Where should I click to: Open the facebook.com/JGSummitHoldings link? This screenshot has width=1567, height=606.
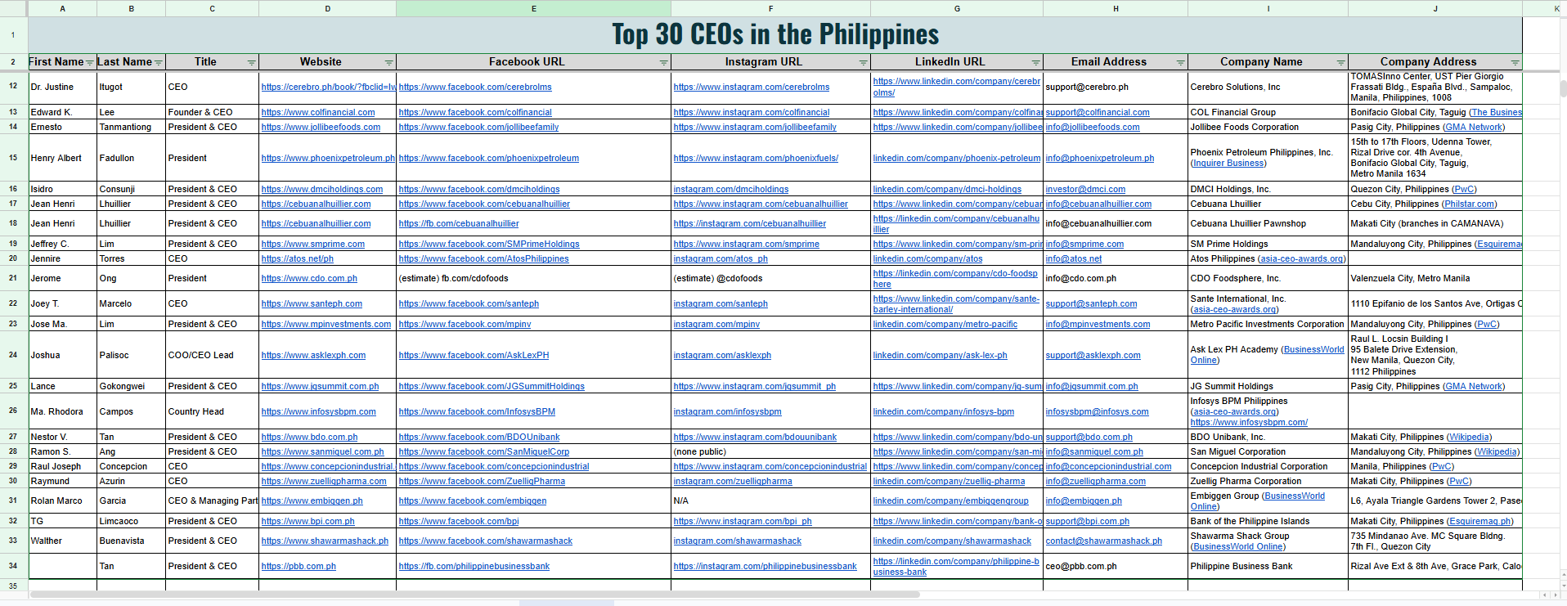pos(492,386)
